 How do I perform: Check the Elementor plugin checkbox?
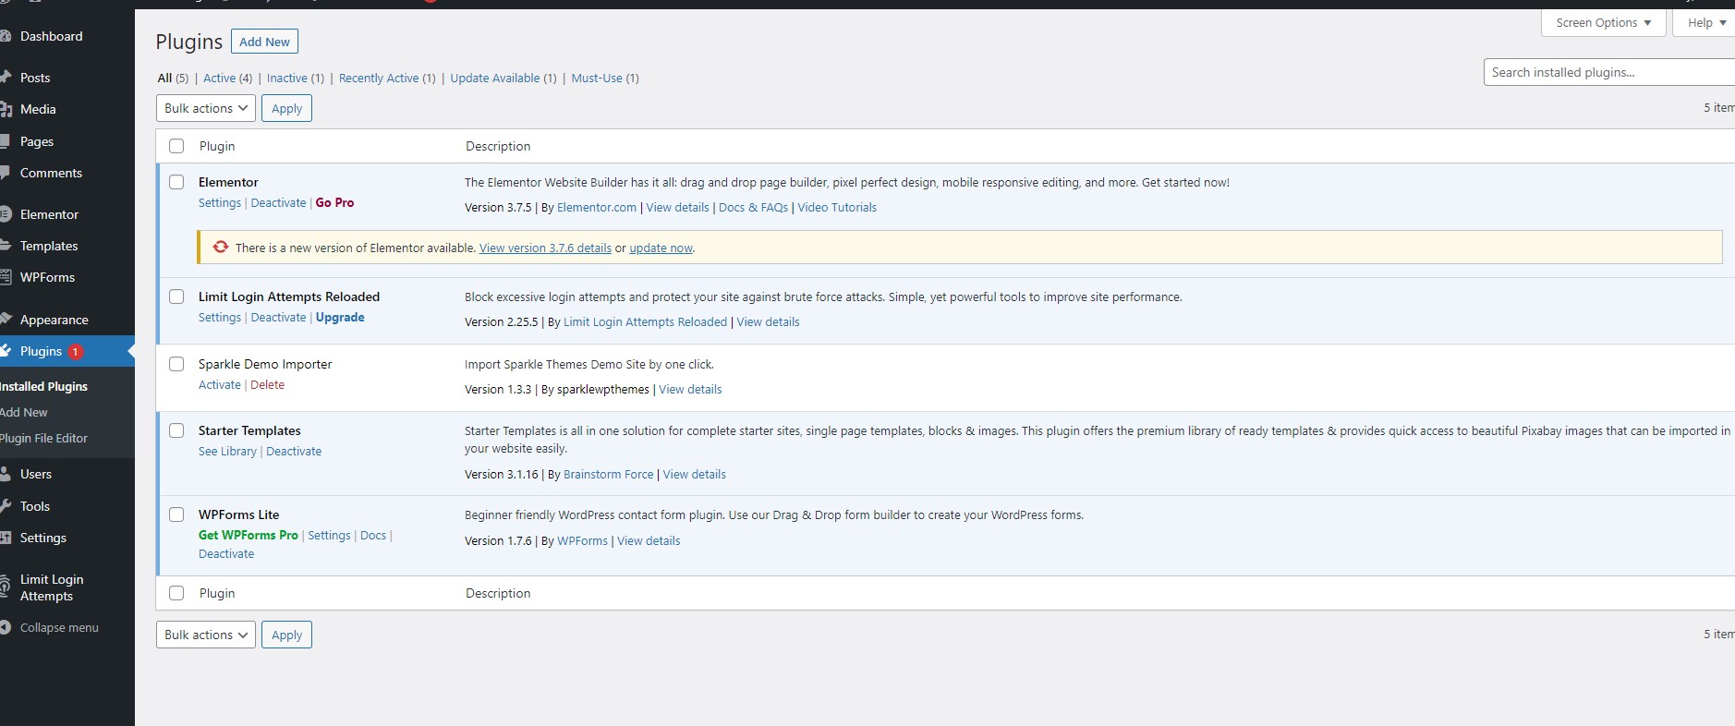click(176, 182)
